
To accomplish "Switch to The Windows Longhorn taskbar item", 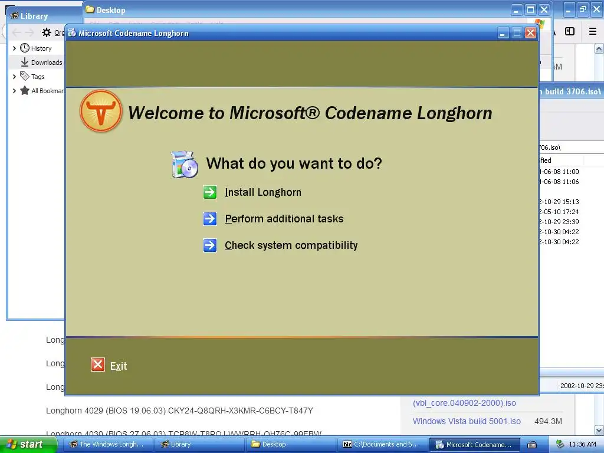I will tap(107, 444).
